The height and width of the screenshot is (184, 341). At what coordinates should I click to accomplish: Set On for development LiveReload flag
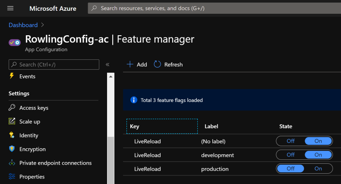(x=318, y=155)
